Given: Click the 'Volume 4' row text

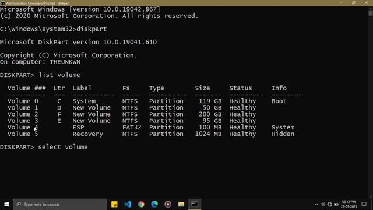Looking at the screenshot, I should pyautogui.click(x=23, y=127).
